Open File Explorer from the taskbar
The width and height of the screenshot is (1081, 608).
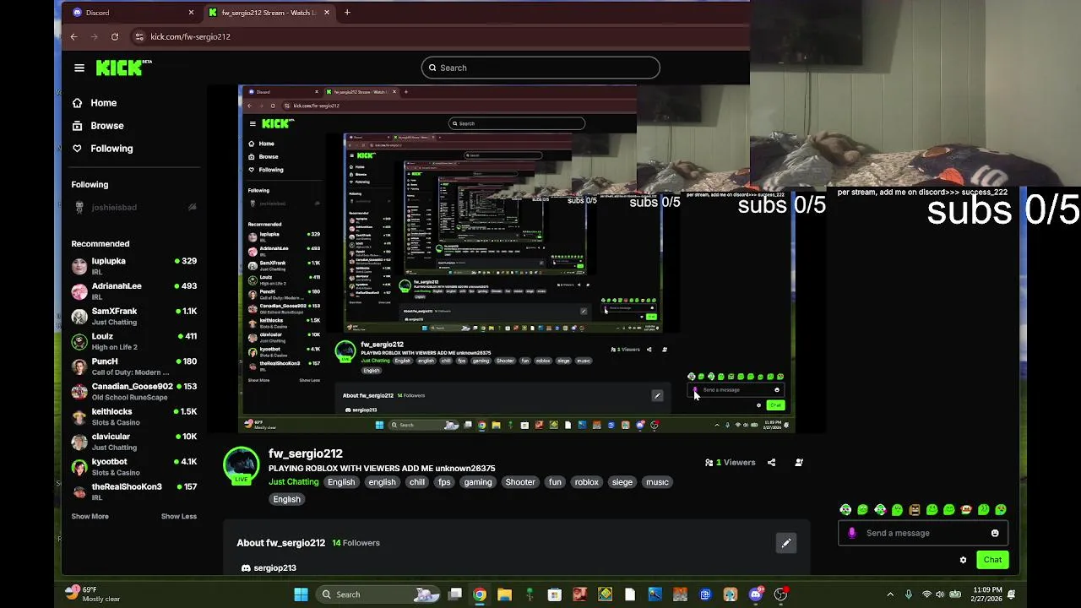tap(504, 594)
